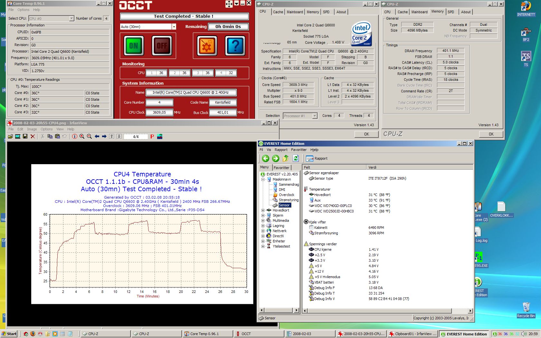Screen dimensions: 541x338
Task: Navigate forward in EVEREST
Action: 276,158
